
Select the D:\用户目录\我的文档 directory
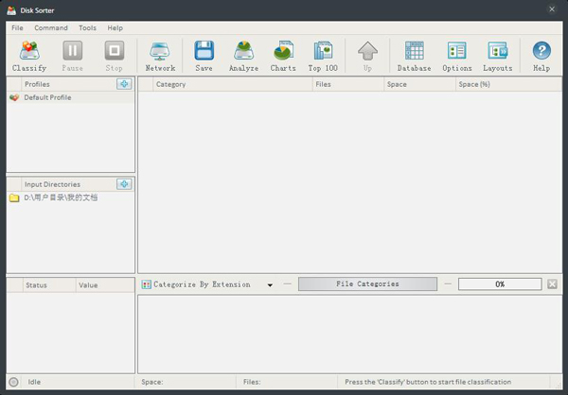click(71, 197)
